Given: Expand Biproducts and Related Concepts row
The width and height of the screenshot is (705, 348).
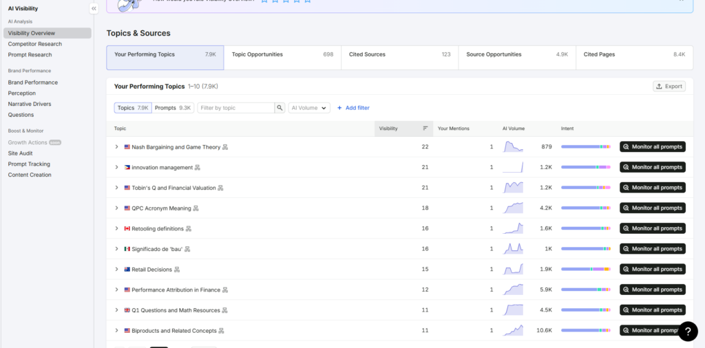Looking at the screenshot, I should [116, 331].
